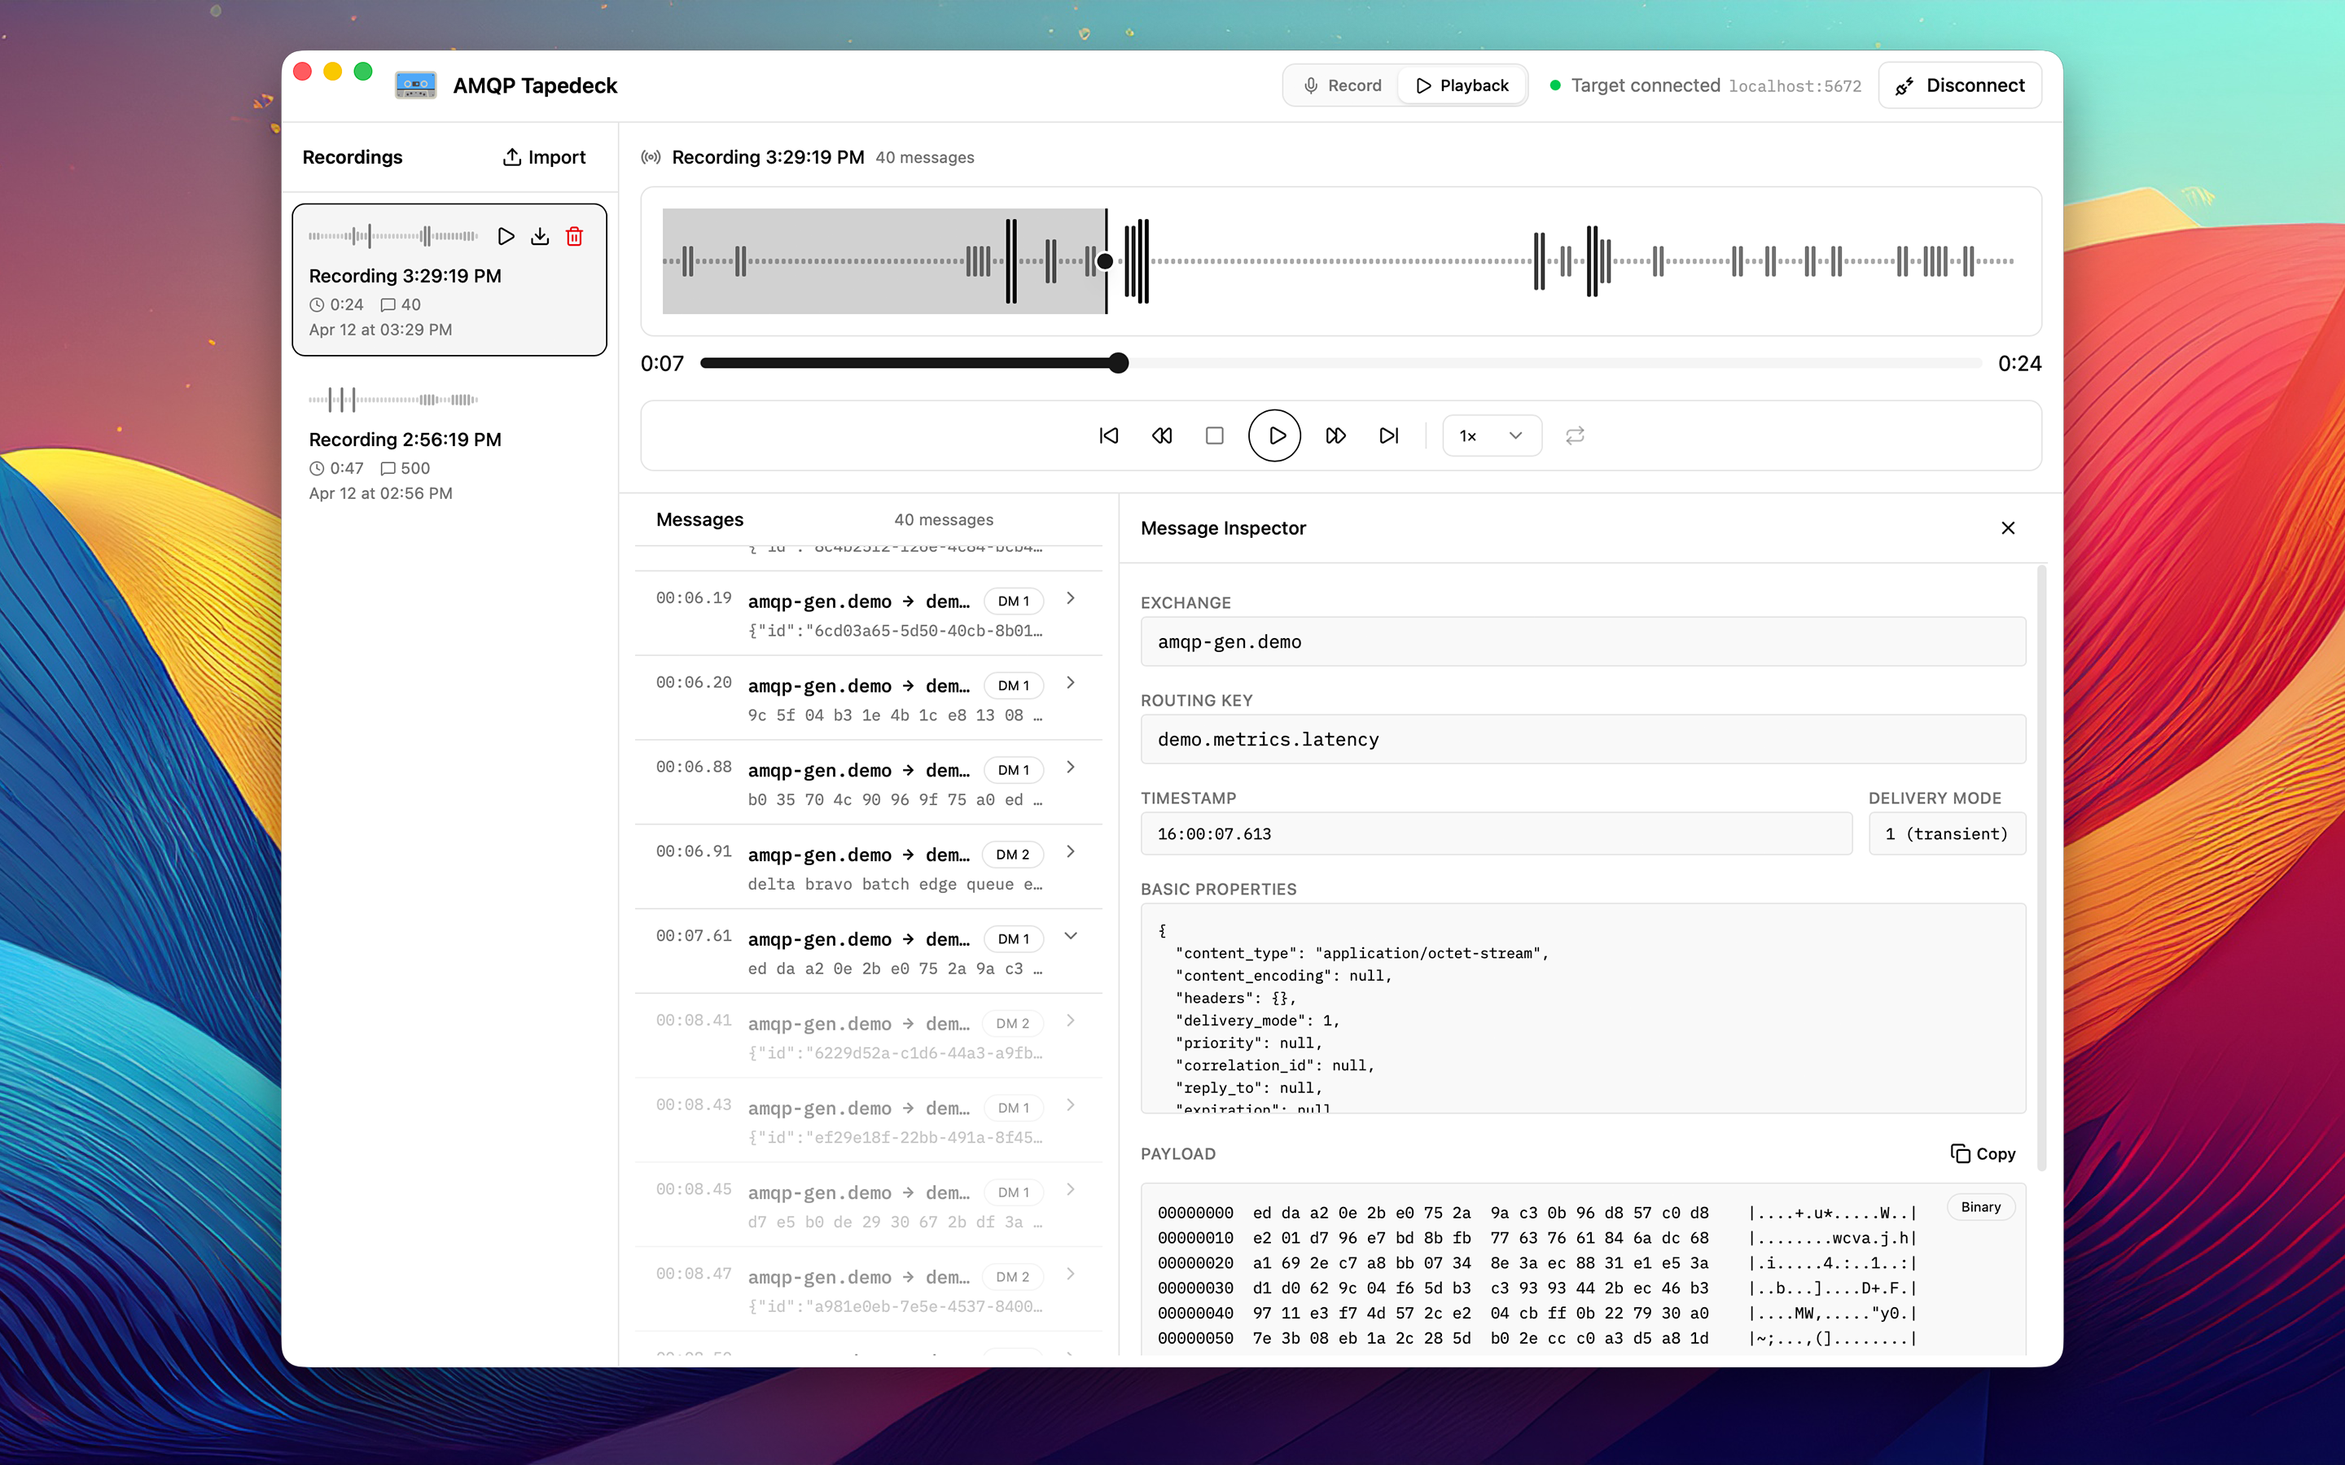Image resolution: width=2345 pixels, height=1465 pixels.
Task: Toggle the Binary payload view
Action: (1979, 1206)
